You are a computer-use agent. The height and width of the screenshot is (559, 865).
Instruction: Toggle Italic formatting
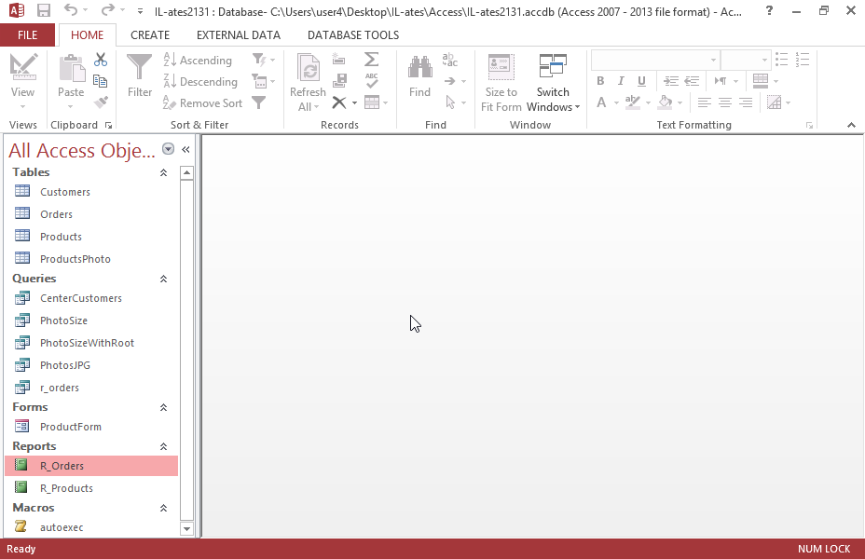[x=621, y=81]
